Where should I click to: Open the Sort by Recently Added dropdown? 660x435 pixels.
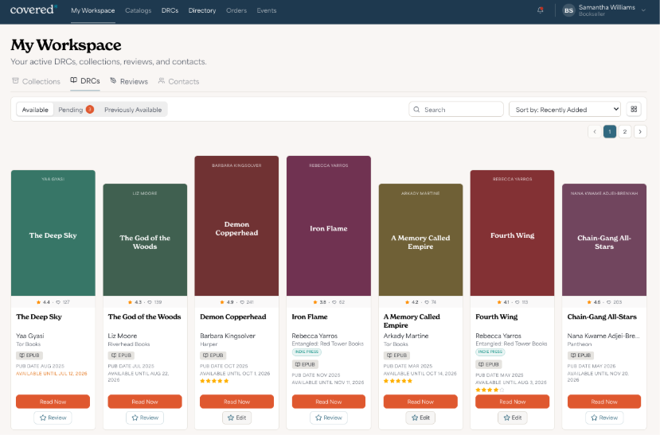pyautogui.click(x=565, y=109)
